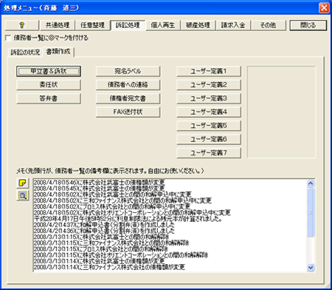Click the 閉じる button

coord(308,25)
